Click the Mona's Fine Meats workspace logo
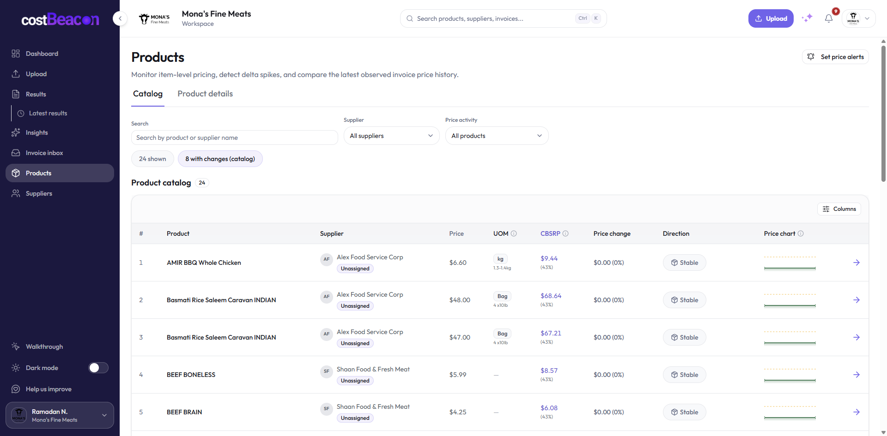 [x=155, y=18]
